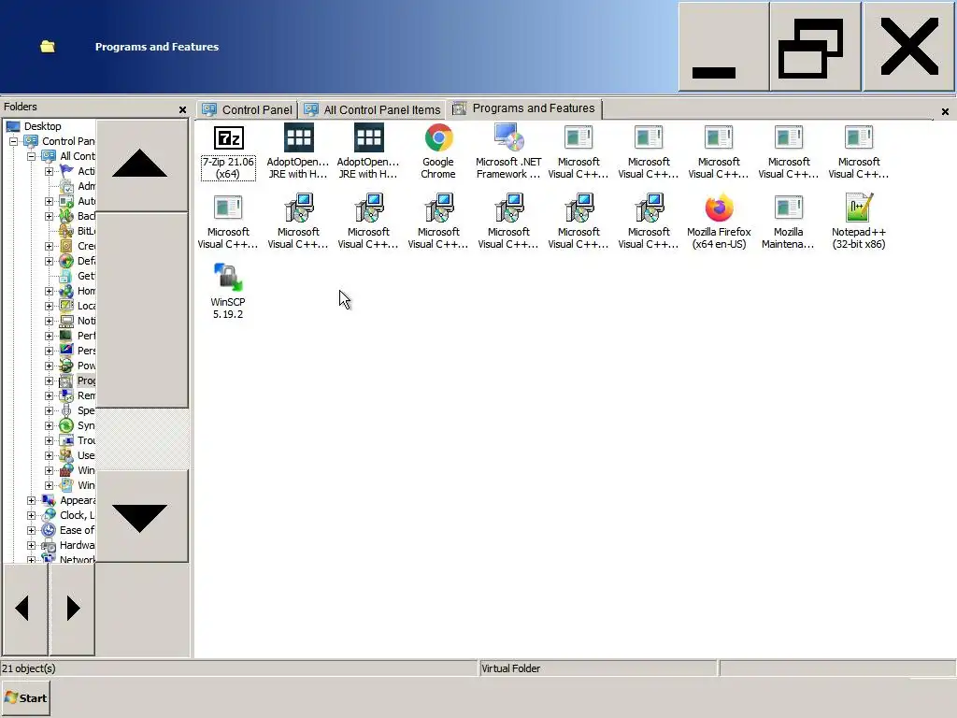Image resolution: width=957 pixels, height=718 pixels.
Task: Select the Adm tree item
Action: 86,186
